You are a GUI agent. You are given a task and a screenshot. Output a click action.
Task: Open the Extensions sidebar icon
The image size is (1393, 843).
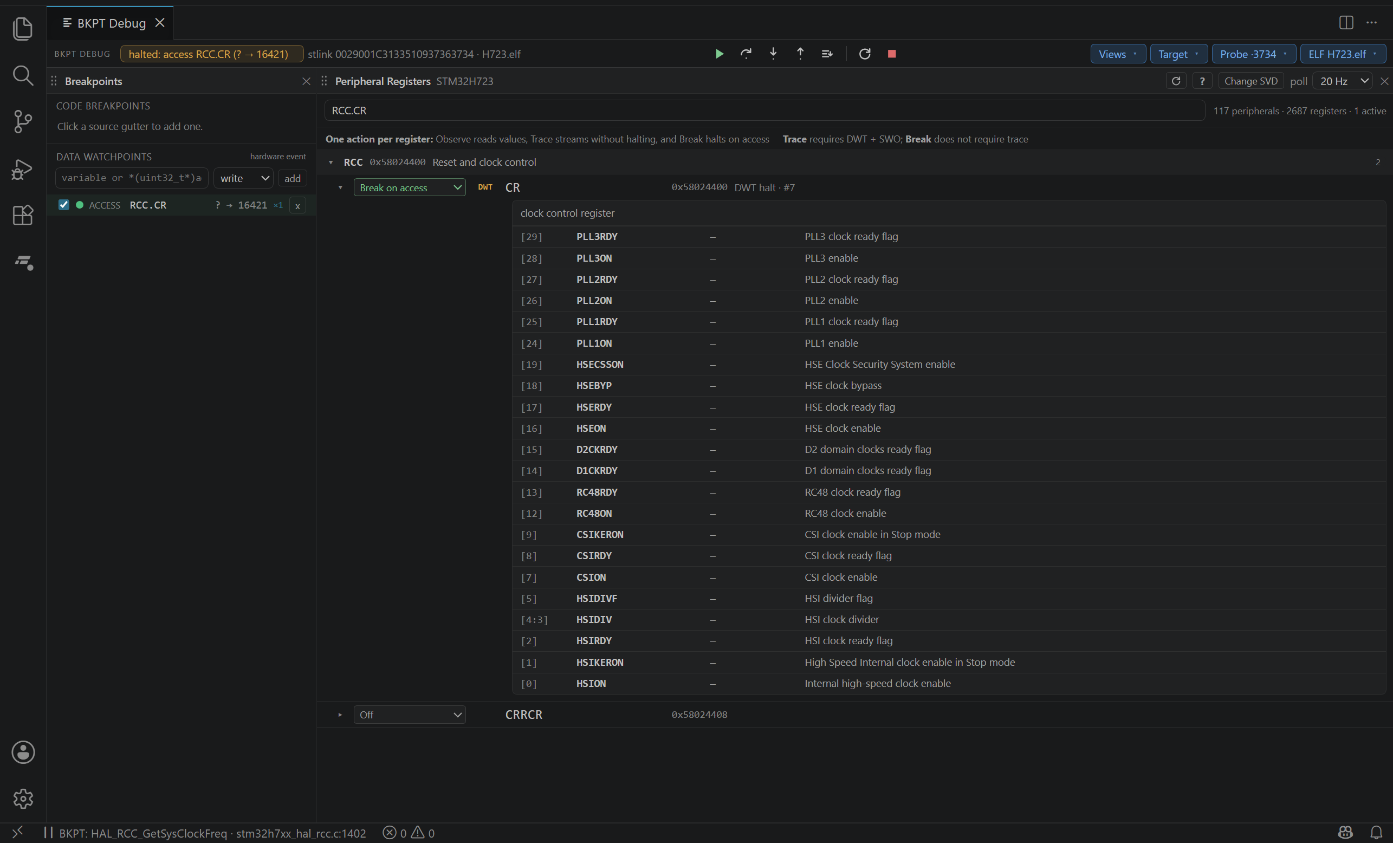coord(23,215)
